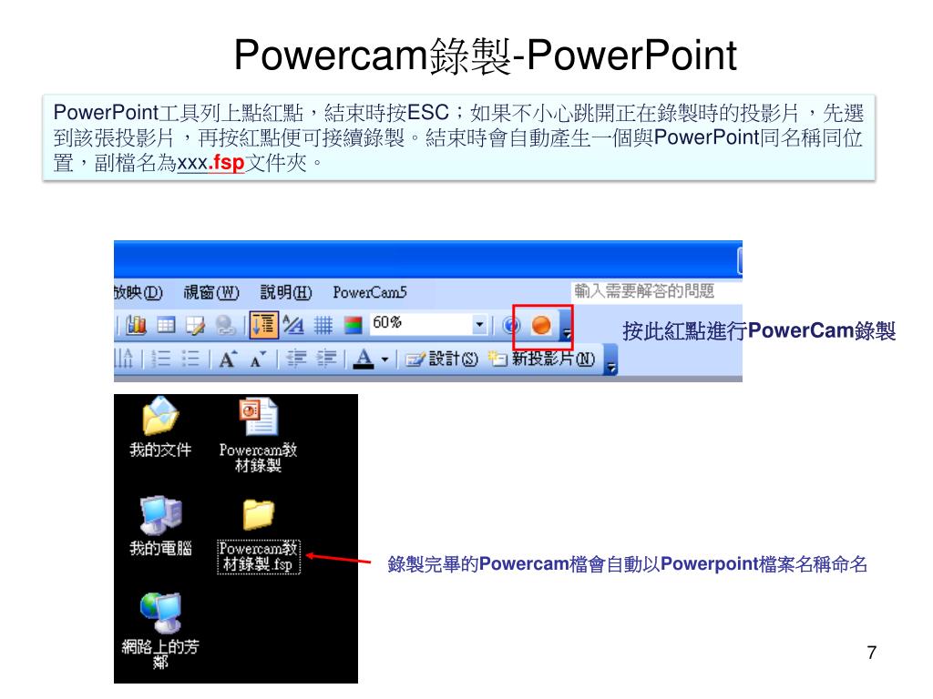Toggle the Color/Grayscale icon
The width and height of the screenshot is (933, 699).
tap(353, 325)
